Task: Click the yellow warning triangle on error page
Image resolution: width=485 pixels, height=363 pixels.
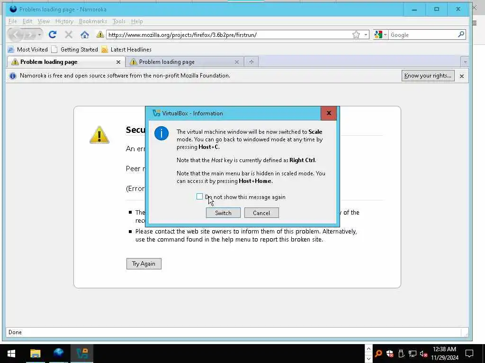Action: point(99,135)
